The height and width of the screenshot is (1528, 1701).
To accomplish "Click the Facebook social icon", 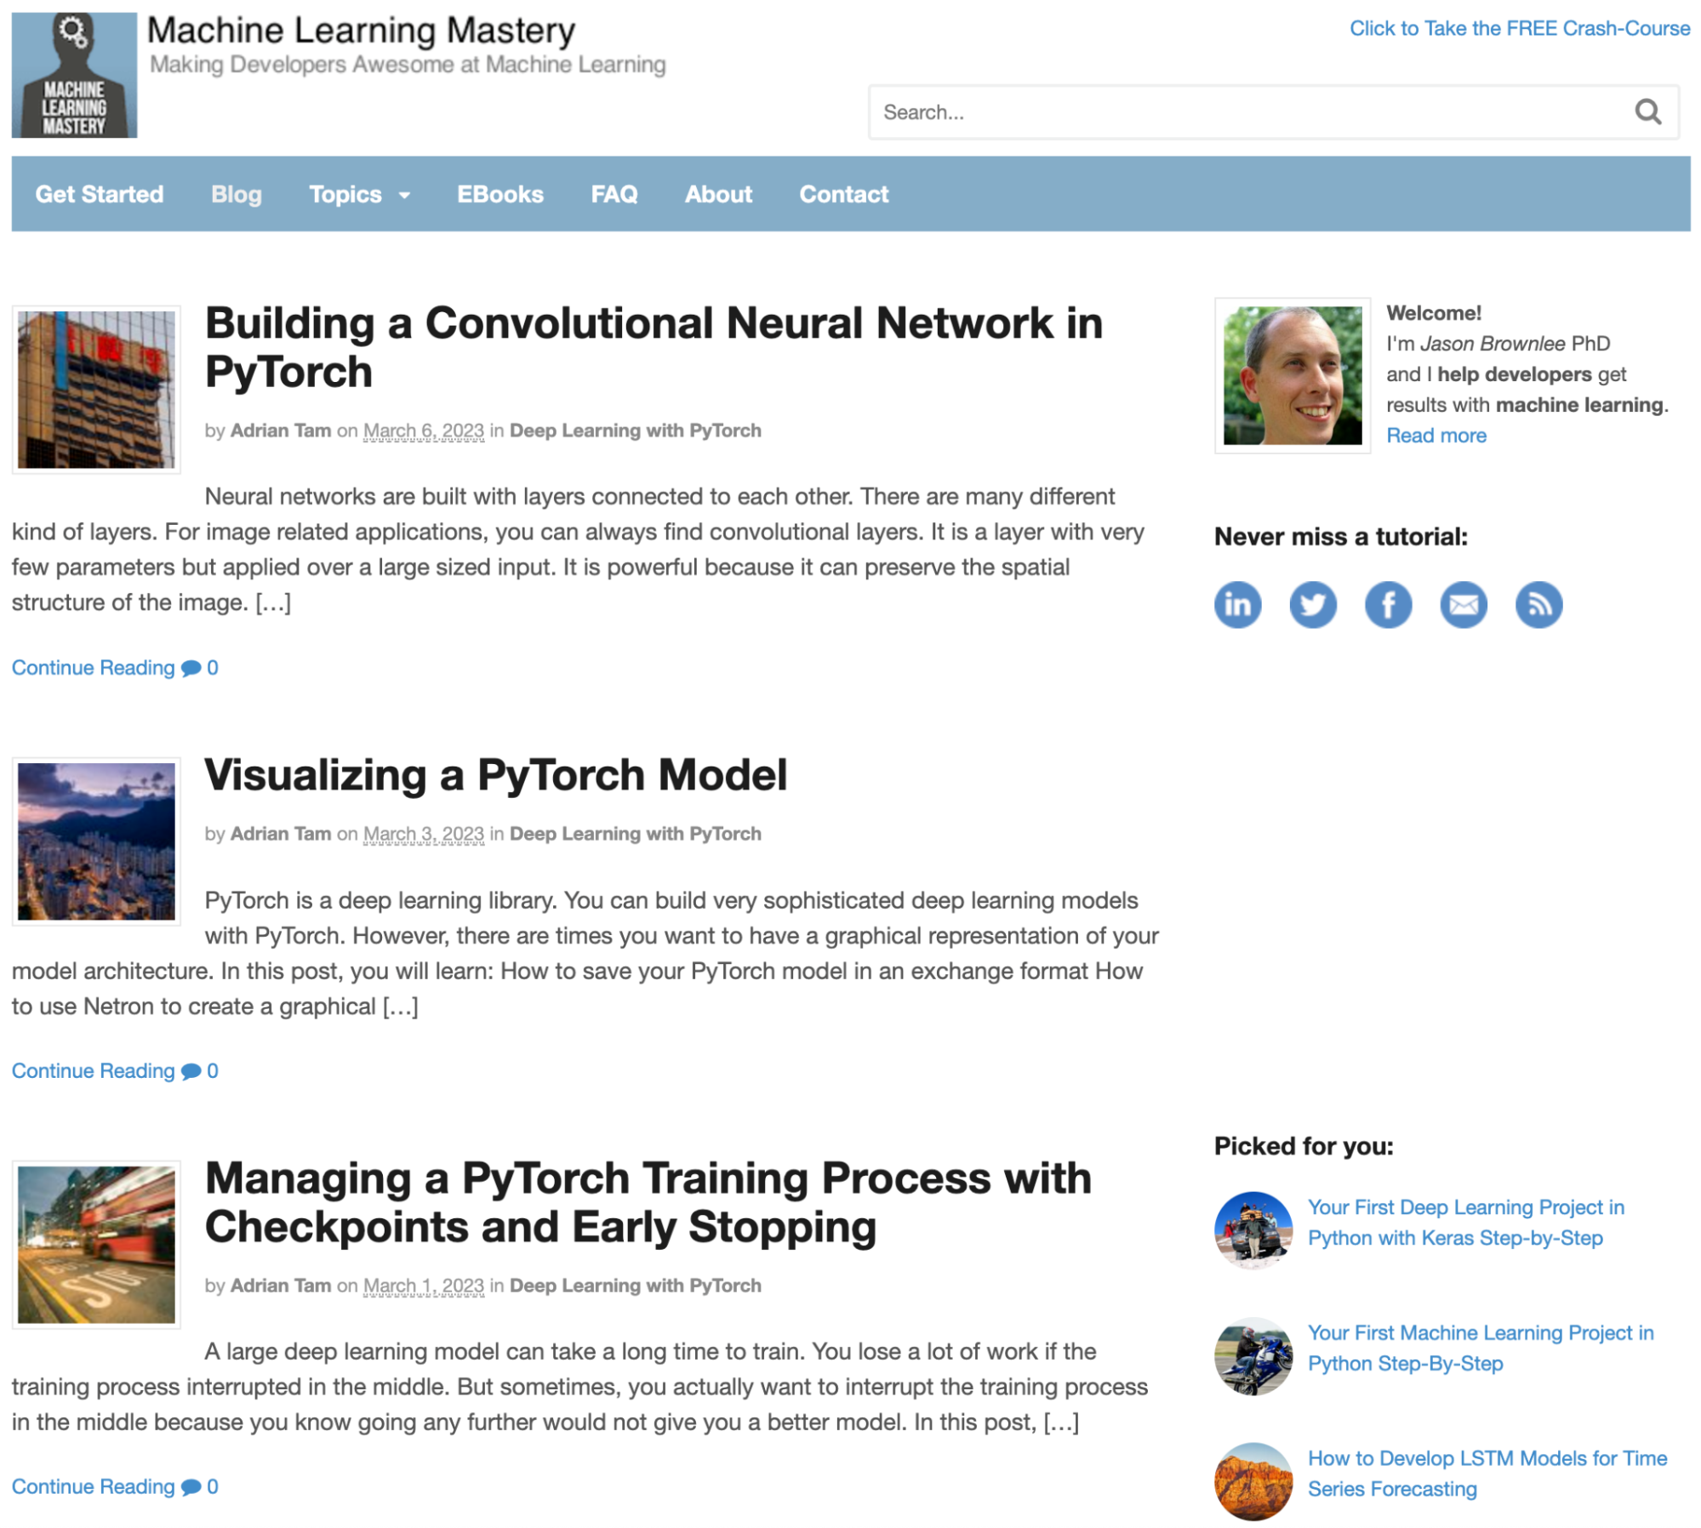I will [x=1387, y=603].
